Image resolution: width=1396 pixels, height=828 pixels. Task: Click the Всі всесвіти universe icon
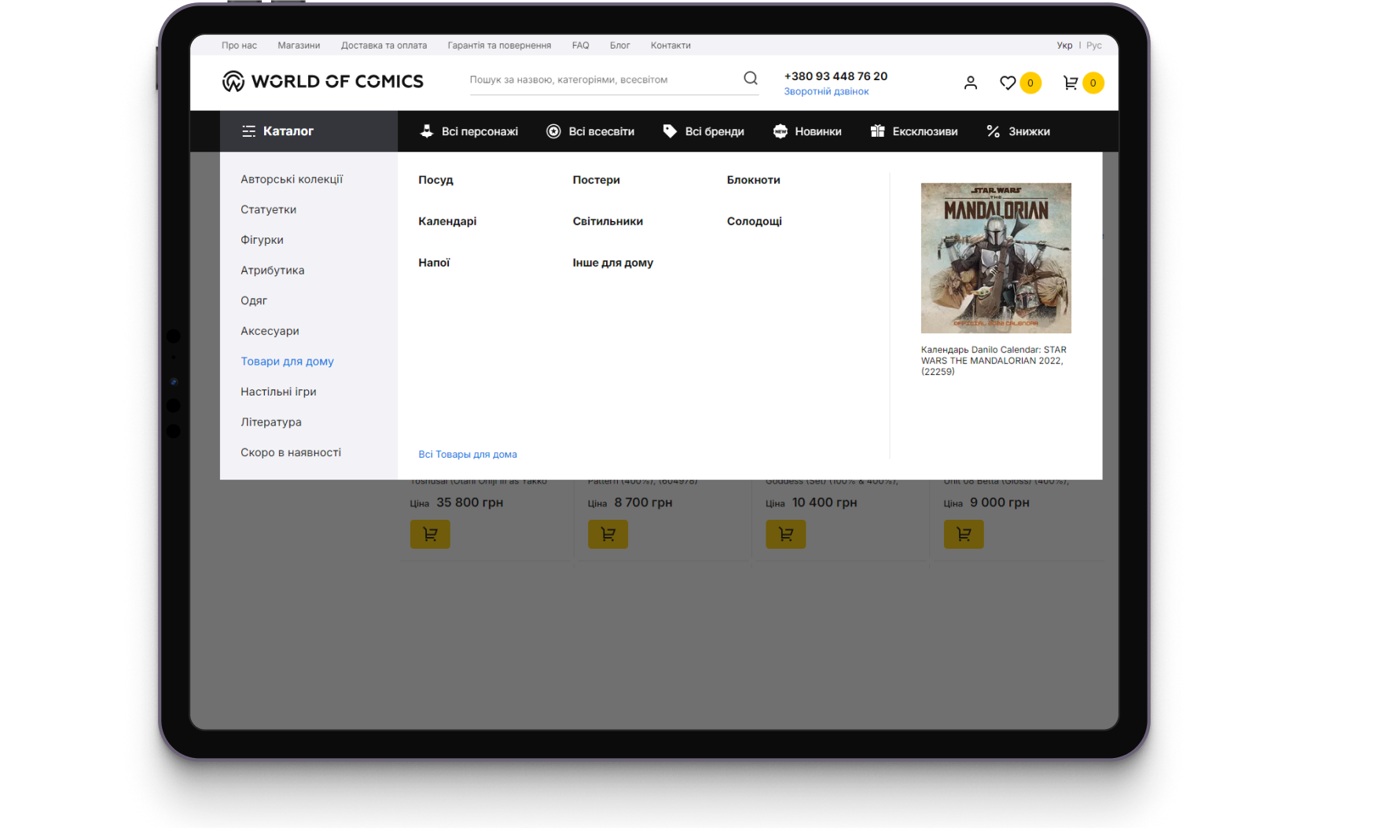[553, 131]
